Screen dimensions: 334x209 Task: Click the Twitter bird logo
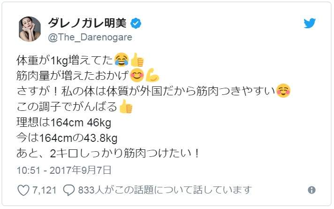(x=310, y=24)
